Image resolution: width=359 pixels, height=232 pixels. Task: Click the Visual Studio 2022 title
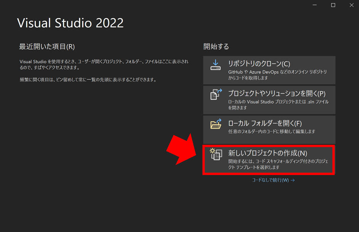coord(71,23)
